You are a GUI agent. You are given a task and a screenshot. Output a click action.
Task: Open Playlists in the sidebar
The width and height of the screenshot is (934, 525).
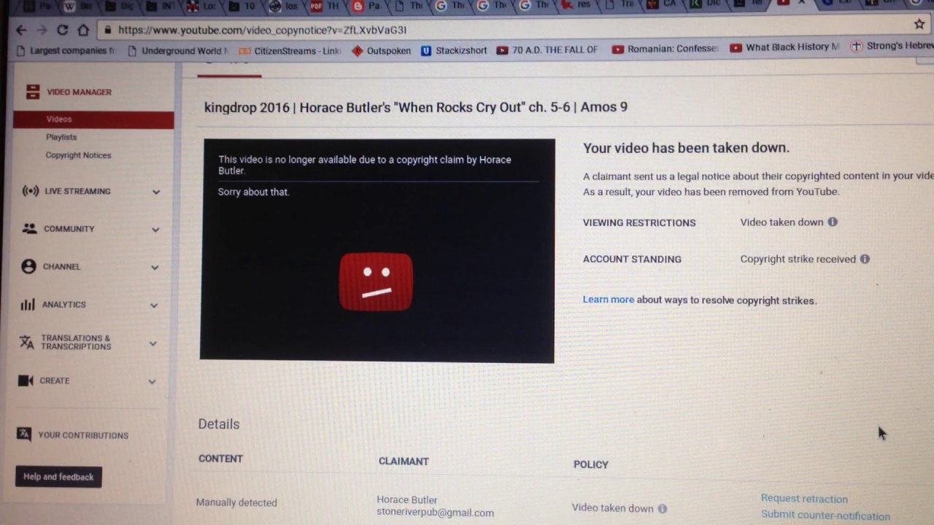[61, 137]
